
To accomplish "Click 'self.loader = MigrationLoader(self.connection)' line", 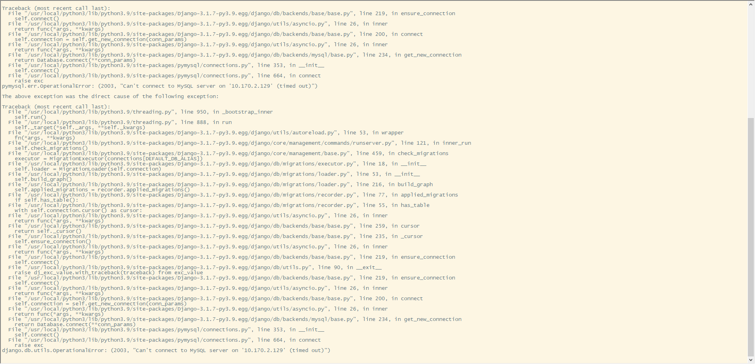I will click(88, 169).
